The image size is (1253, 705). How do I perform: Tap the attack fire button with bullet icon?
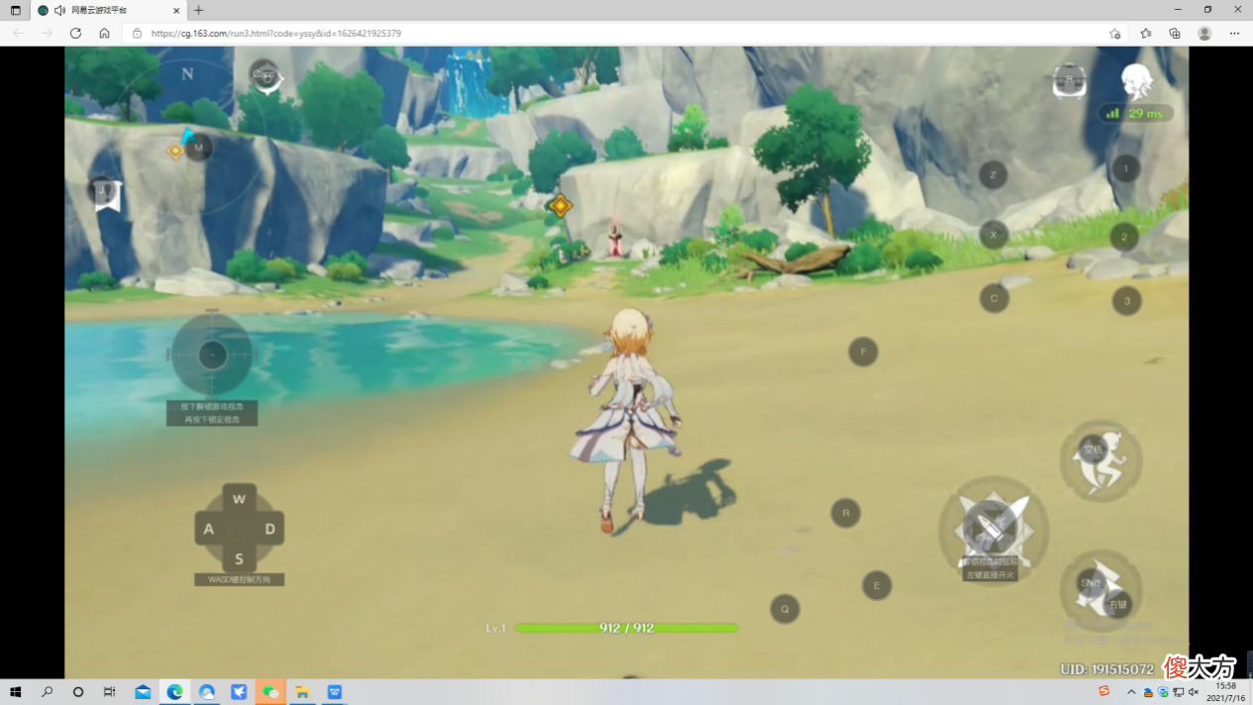(x=990, y=527)
